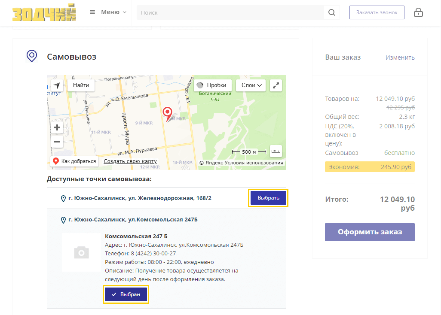The height and width of the screenshot is (315, 441).
Task: Click the search magnifier icon
Action: pos(331,12)
